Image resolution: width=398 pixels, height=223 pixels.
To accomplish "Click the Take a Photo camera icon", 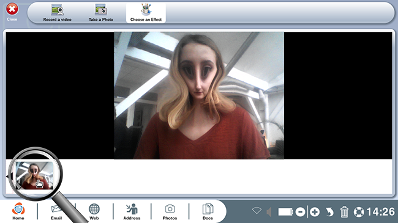I will pyautogui.click(x=101, y=10).
